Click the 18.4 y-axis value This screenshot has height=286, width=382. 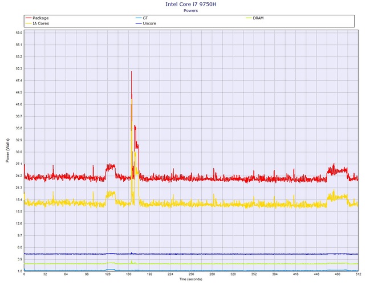click(19, 199)
